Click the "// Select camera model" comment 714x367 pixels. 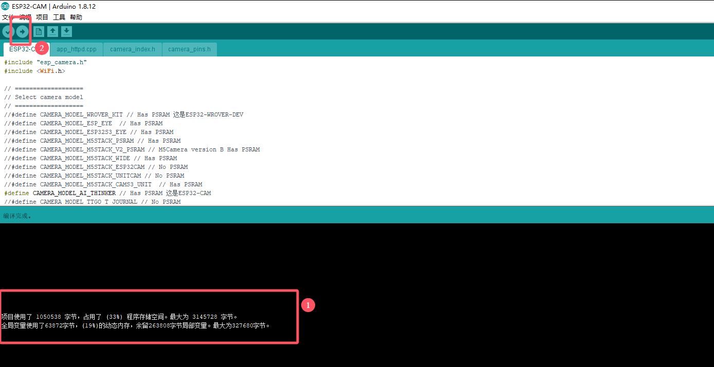pyautogui.click(x=44, y=97)
